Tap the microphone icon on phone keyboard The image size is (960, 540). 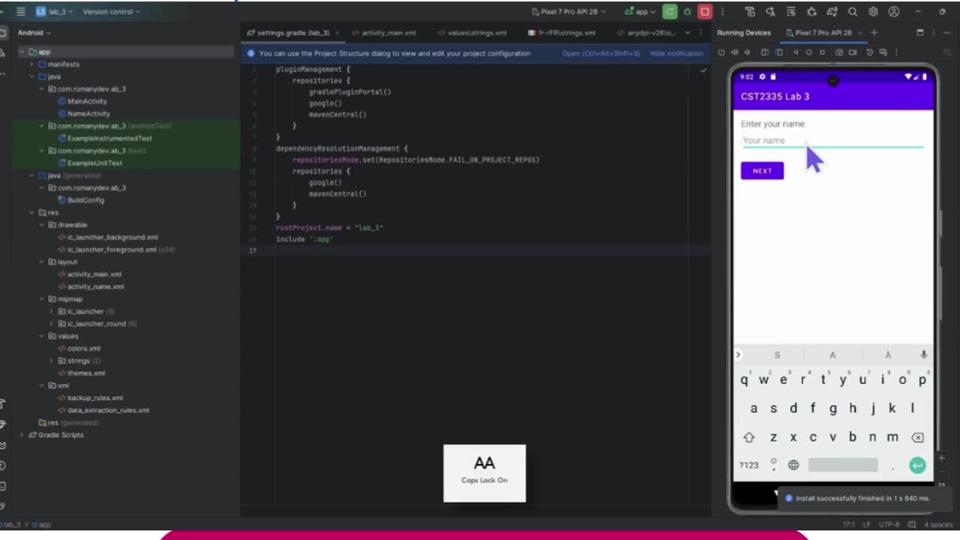click(923, 355)
